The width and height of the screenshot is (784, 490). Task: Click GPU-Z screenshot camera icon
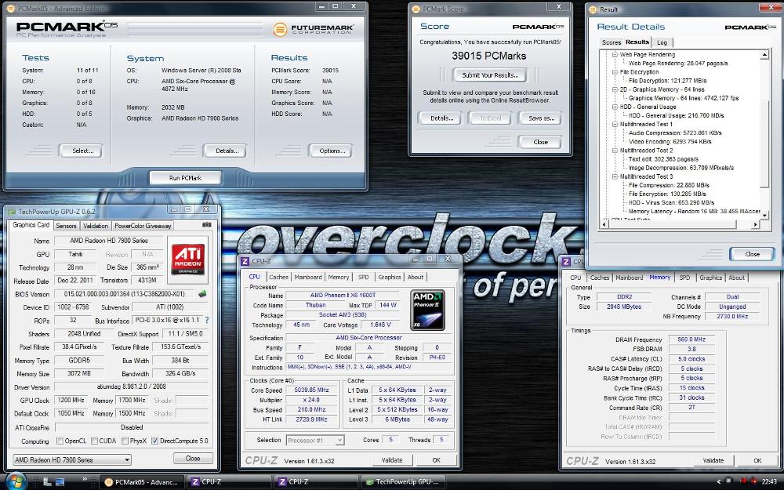coord(206,225)
